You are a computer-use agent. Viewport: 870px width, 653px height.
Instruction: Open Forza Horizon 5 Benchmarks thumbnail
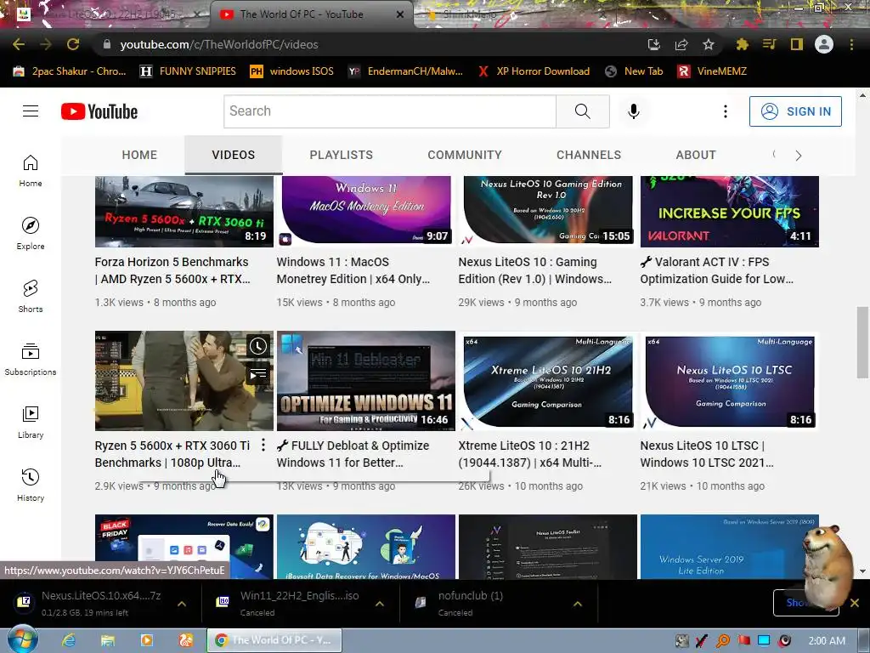[184, 212]
